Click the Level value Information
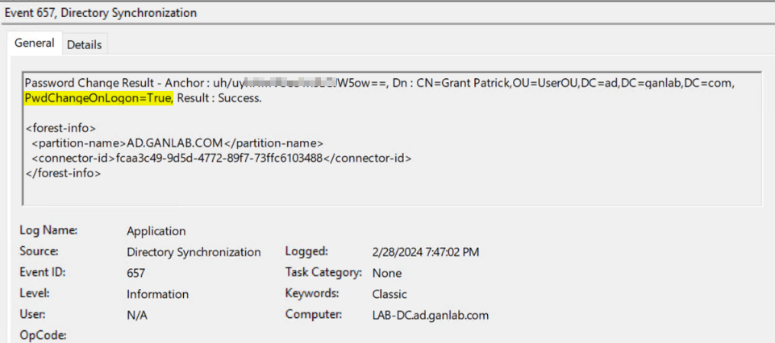Viewport: 775px width, 343px height. coord(157,294)
